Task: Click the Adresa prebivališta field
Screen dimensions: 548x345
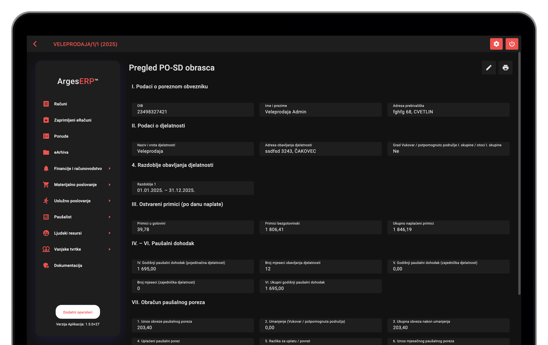Action: pyautogui.click(x=449, y=110)
